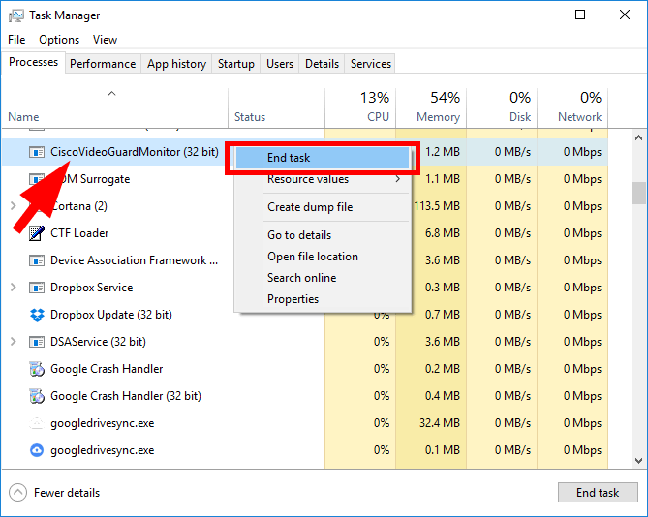Choose Open file location option
Image resolution: width=648 pixels, height=517 pixels.
323,257
